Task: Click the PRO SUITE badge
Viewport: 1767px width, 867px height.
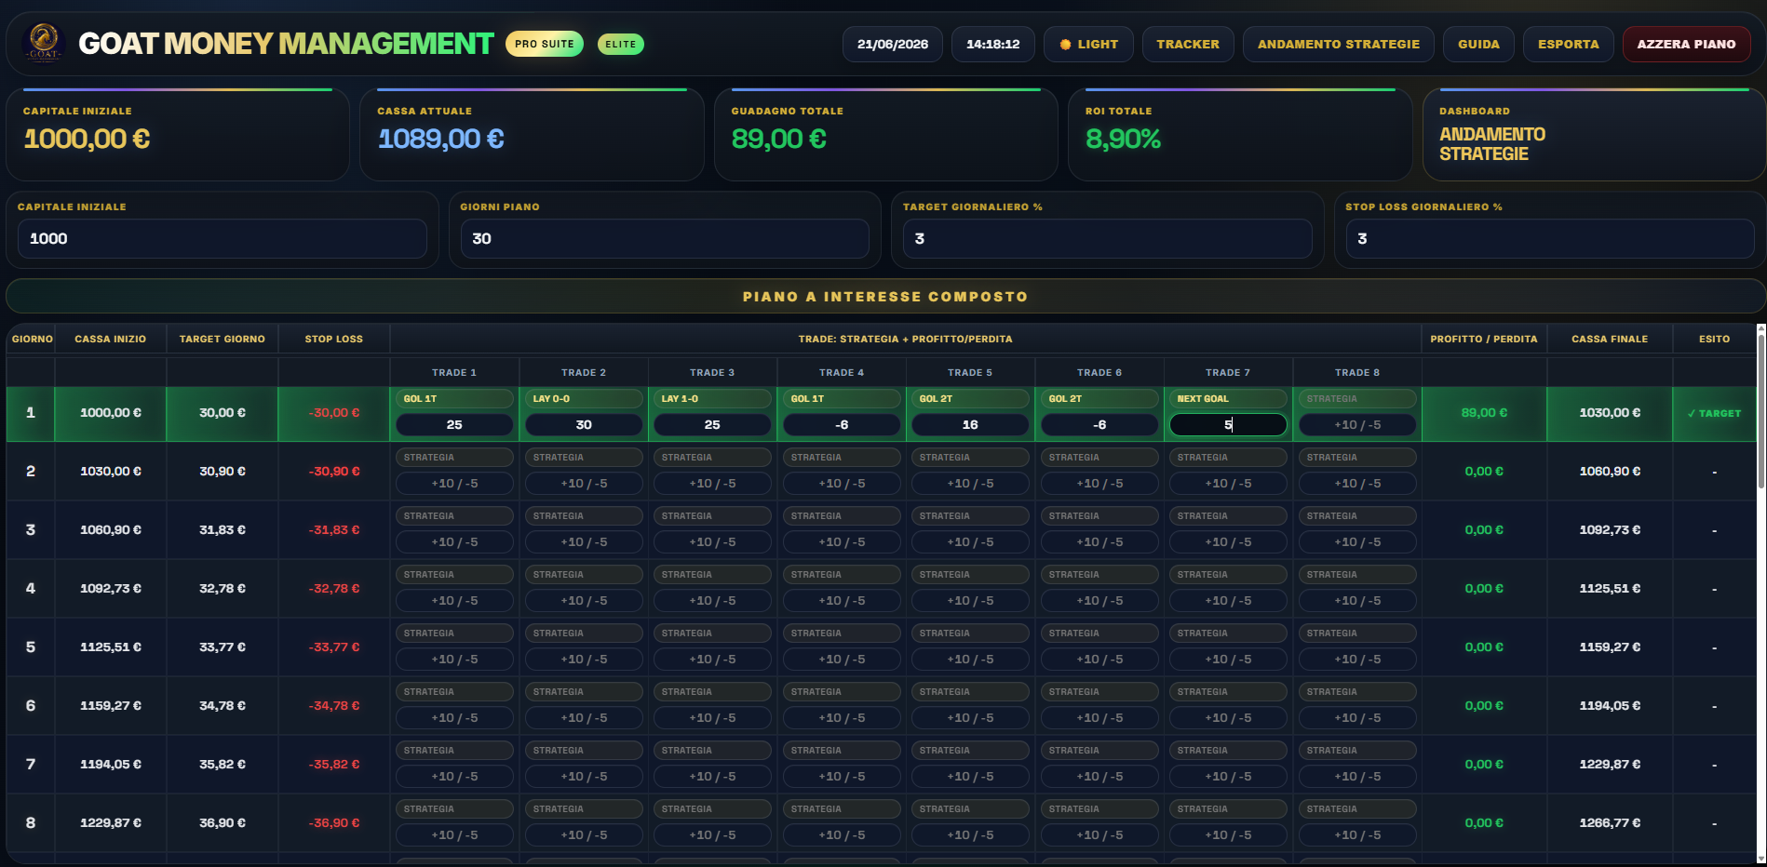Action: pyautogui.click(x=545, y=44)
